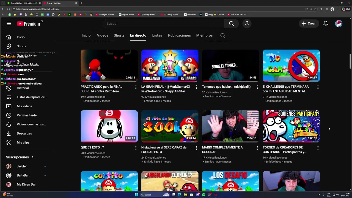Switch to the Inicio channel tab
The width and height of the screenshot is (352, 198).
pos(86,35)
